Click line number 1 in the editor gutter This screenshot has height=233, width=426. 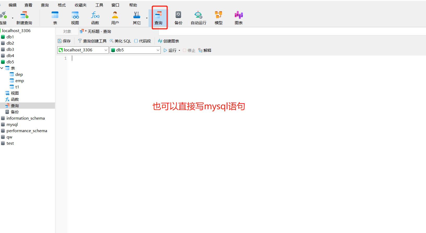point(65,58)
